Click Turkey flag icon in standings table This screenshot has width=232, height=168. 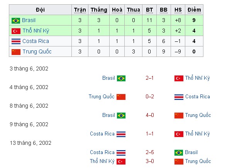coord(16,31)
